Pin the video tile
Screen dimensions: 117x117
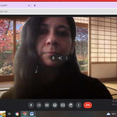click(53, 58)
